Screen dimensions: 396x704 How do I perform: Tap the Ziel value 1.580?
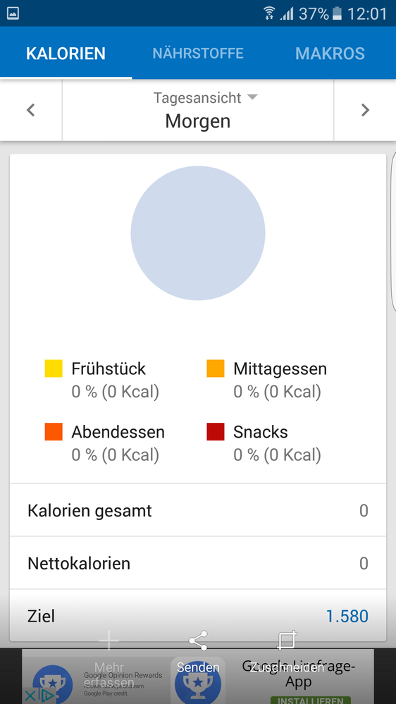point(347,616)
